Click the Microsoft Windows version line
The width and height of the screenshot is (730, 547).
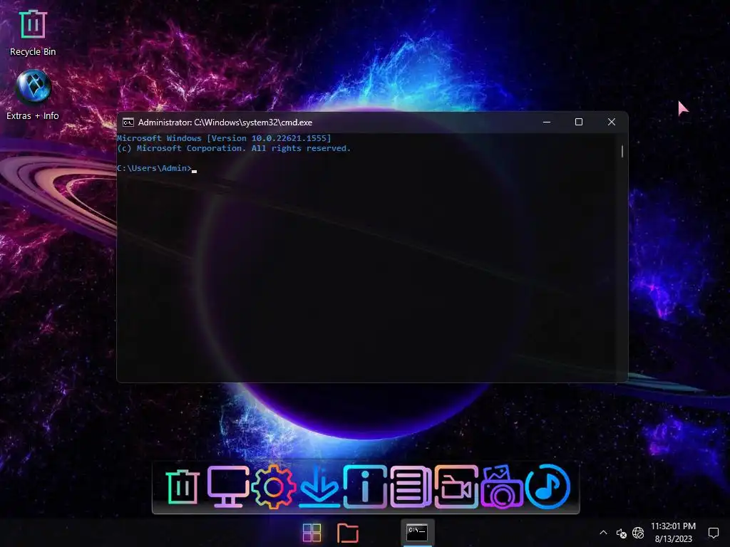(x=224, y=138)
